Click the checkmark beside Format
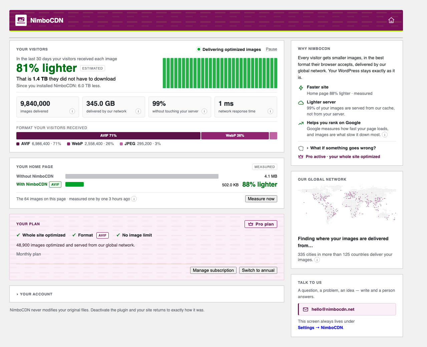427x347 pixels. pos(74,235)
